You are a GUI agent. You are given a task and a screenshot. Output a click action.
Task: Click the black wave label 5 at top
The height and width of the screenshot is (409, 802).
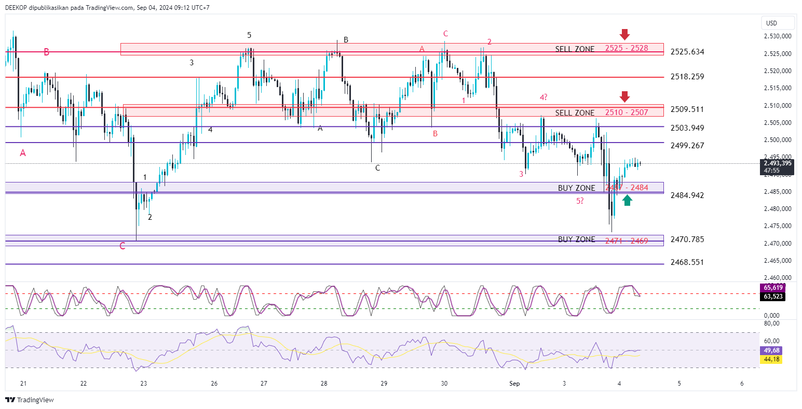click(249, 35)
